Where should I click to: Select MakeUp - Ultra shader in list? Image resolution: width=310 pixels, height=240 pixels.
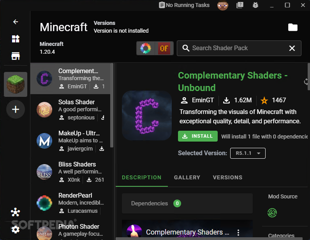[x=70, y=141]
